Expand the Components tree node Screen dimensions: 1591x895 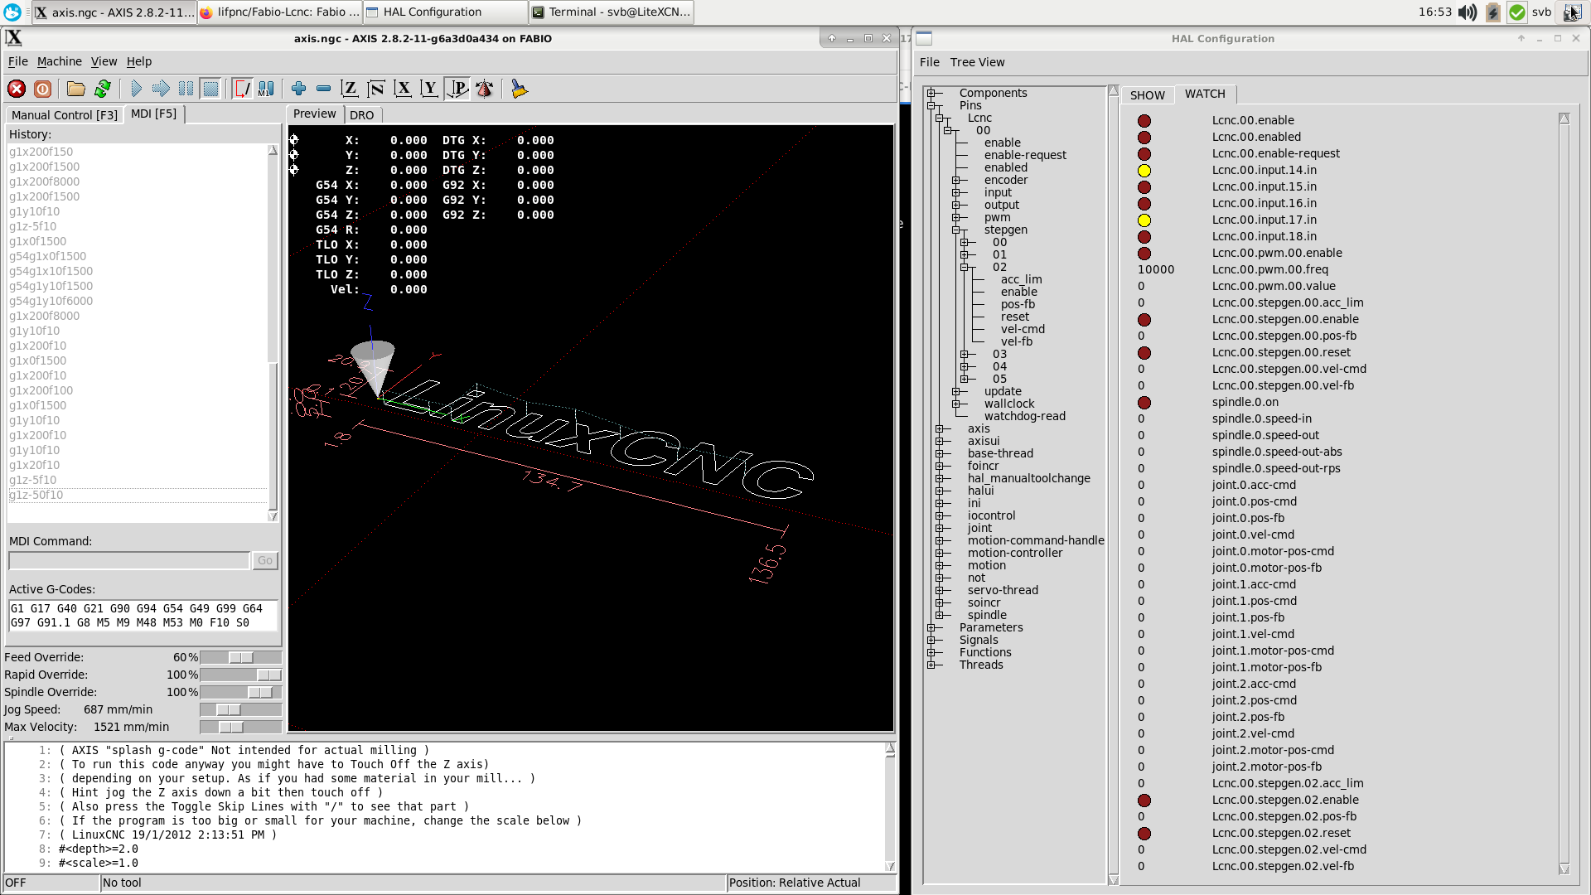pos(931,93)
